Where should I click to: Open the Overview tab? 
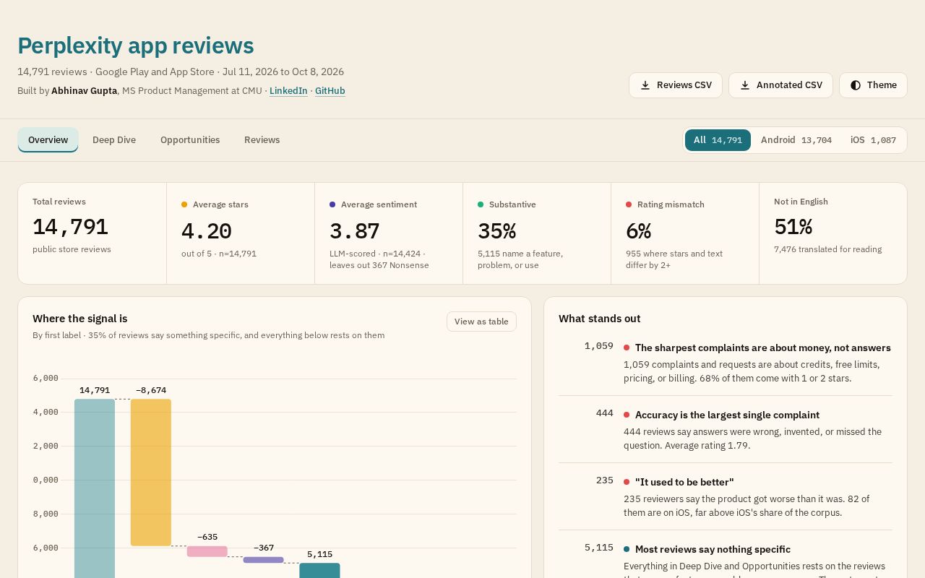pyautogui.click(x=48, y=140)
